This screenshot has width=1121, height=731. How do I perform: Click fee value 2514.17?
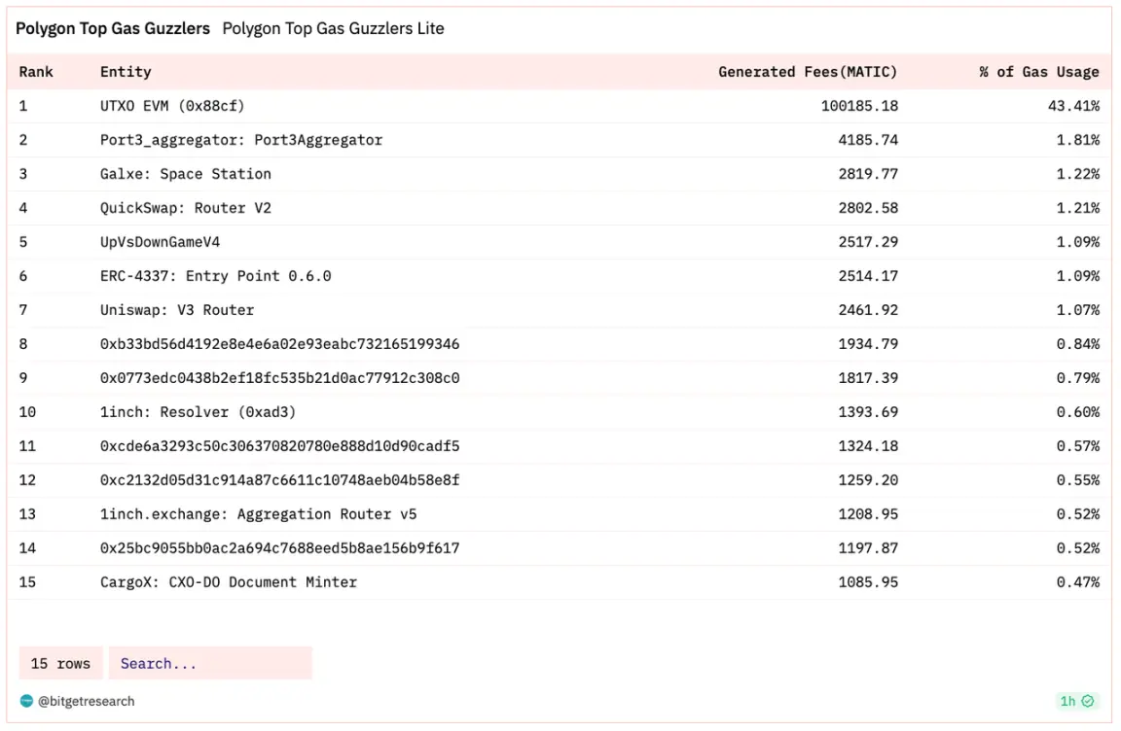[868, 275]
